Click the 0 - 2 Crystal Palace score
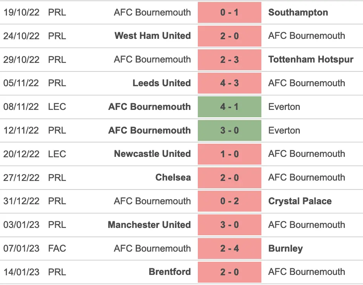 pos(229,201)
